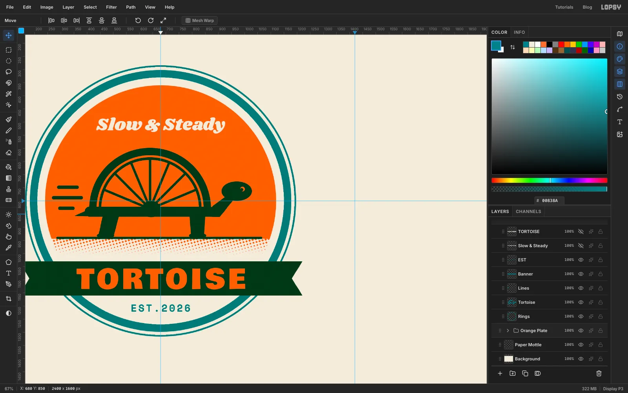628x393 pixels.
Task: Add a new layer with plus icon
Action: pyautogui.click(x=500, y=373)
